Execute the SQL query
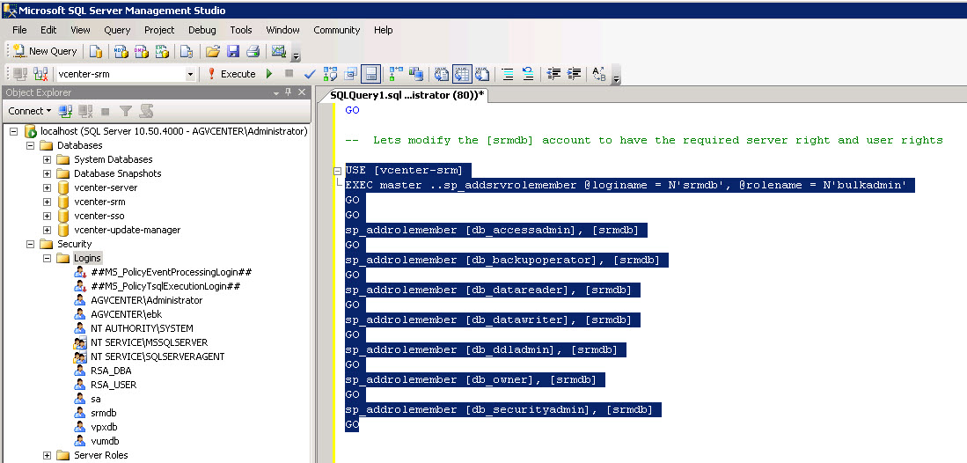Screen dimensions: 967x463 click(x=231, y=74)
